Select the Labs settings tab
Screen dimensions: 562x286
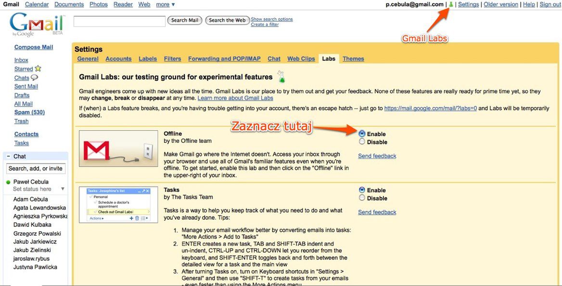(329, 59)
